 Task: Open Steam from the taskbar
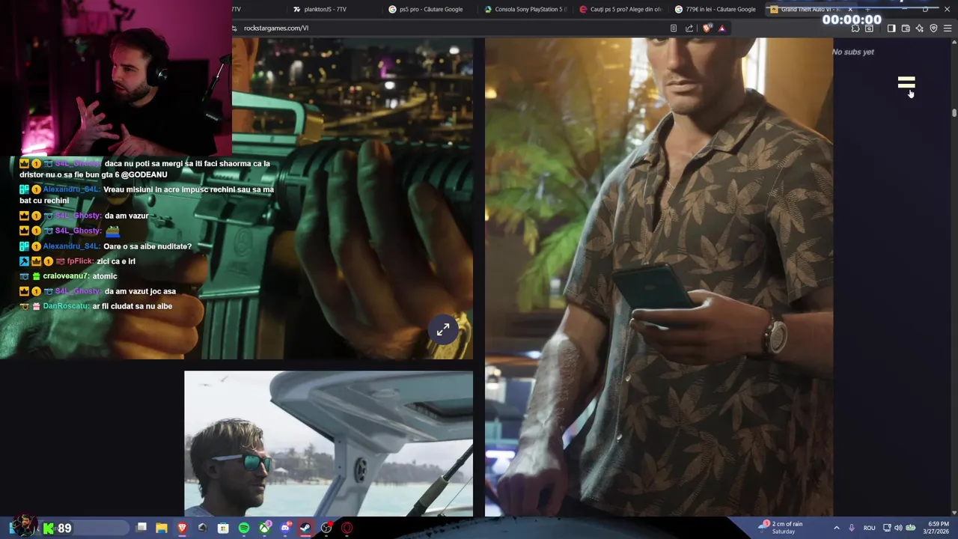point(305,528)
